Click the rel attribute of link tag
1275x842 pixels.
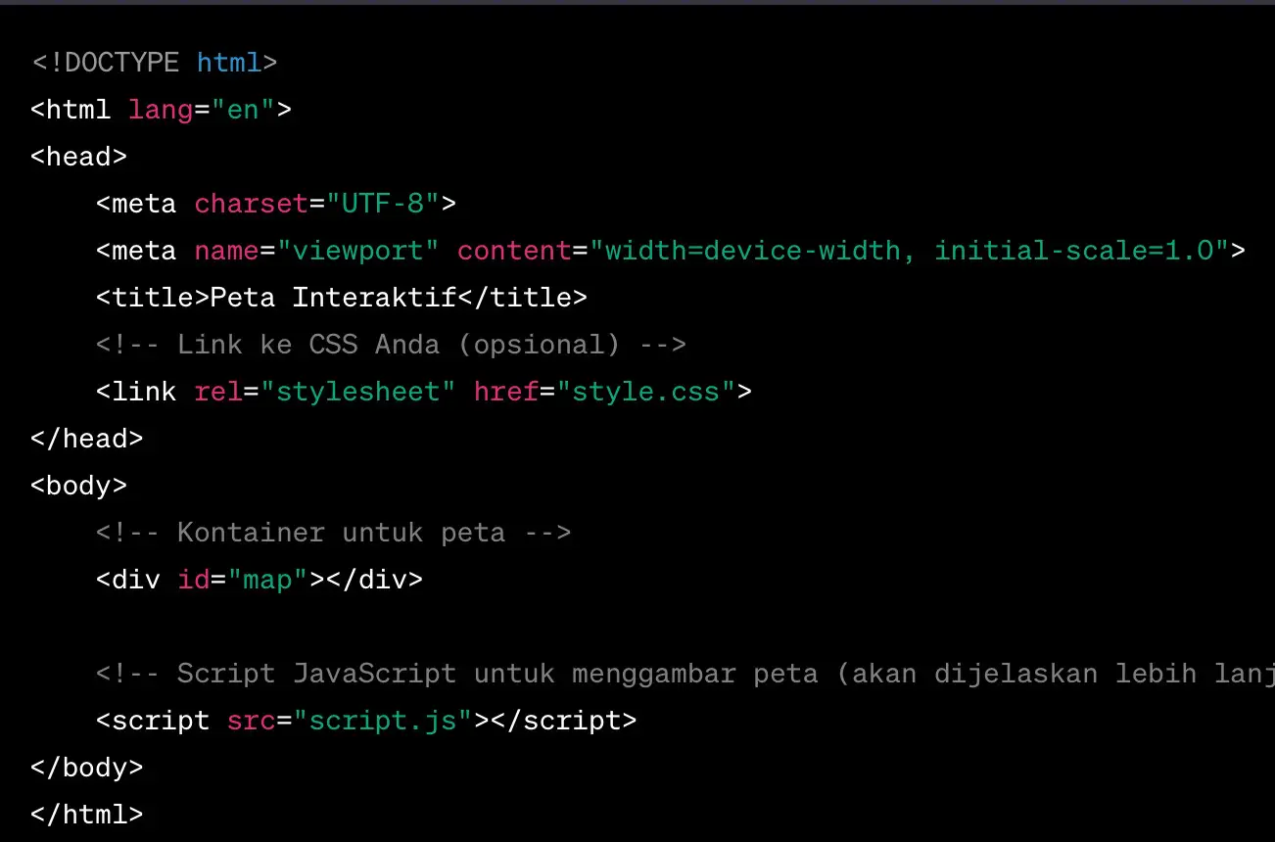pyautogui.click(x=218, y=392)
